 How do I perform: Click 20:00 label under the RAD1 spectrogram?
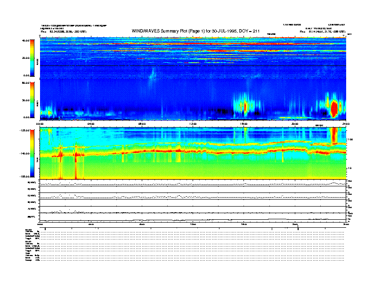tap(295, 124)
